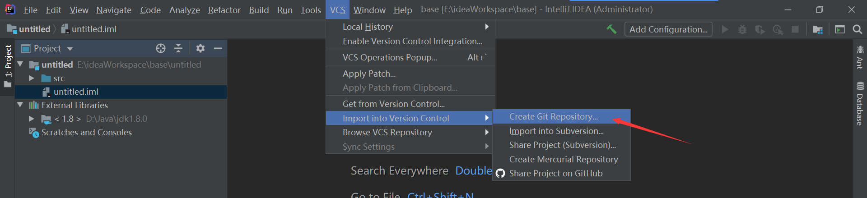Open the Ant side tool window
The width and height of the screenshot is (867, 198).
[860, 57]
